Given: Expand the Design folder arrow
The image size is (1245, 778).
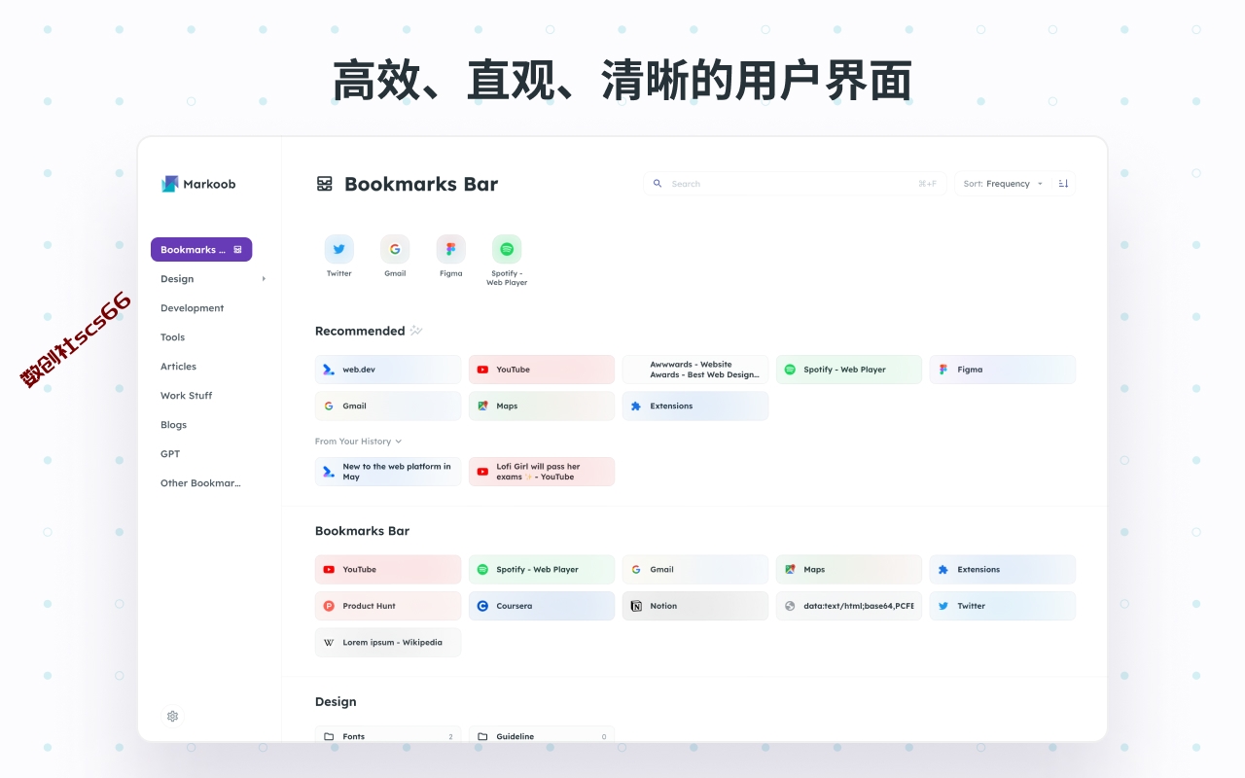Looking at the screenshot, I should [264, 279].
